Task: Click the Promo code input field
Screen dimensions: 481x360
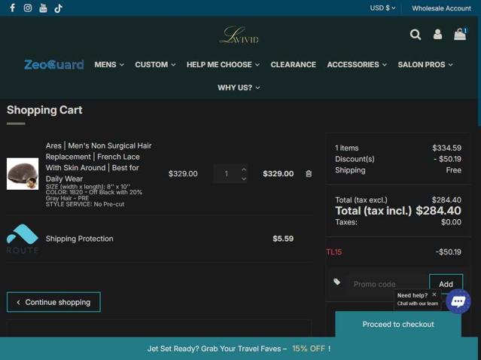Action: [388, 284]
